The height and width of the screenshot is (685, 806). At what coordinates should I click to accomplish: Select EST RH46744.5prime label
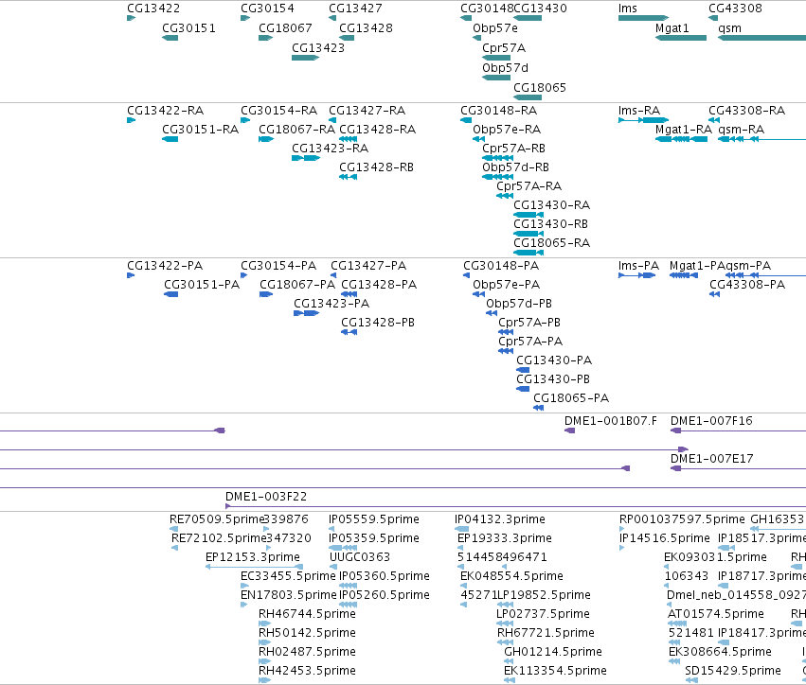307,614
